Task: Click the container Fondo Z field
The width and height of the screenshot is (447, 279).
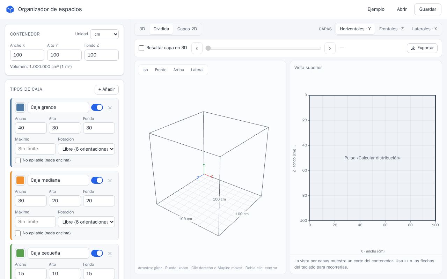Action: 102,55
